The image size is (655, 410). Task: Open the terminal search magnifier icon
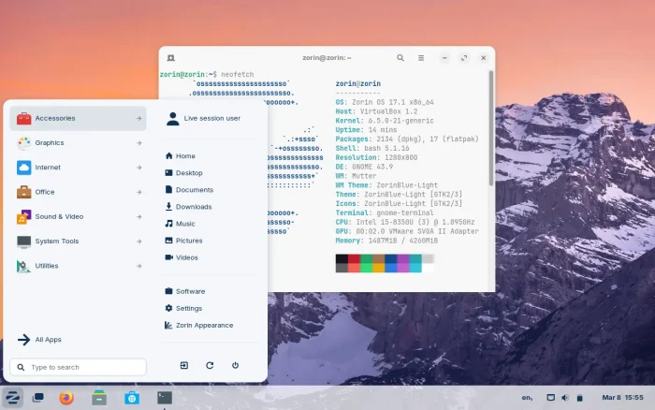[x=400, y=58]
